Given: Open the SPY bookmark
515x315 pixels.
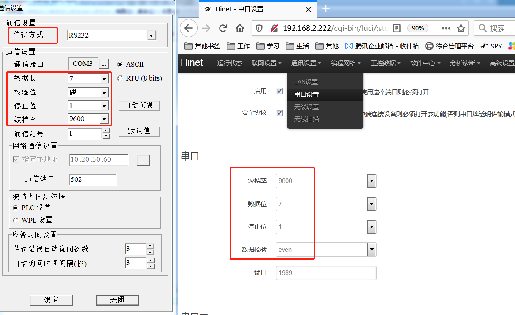Looking at the screenshot, I should pos(491,46).
